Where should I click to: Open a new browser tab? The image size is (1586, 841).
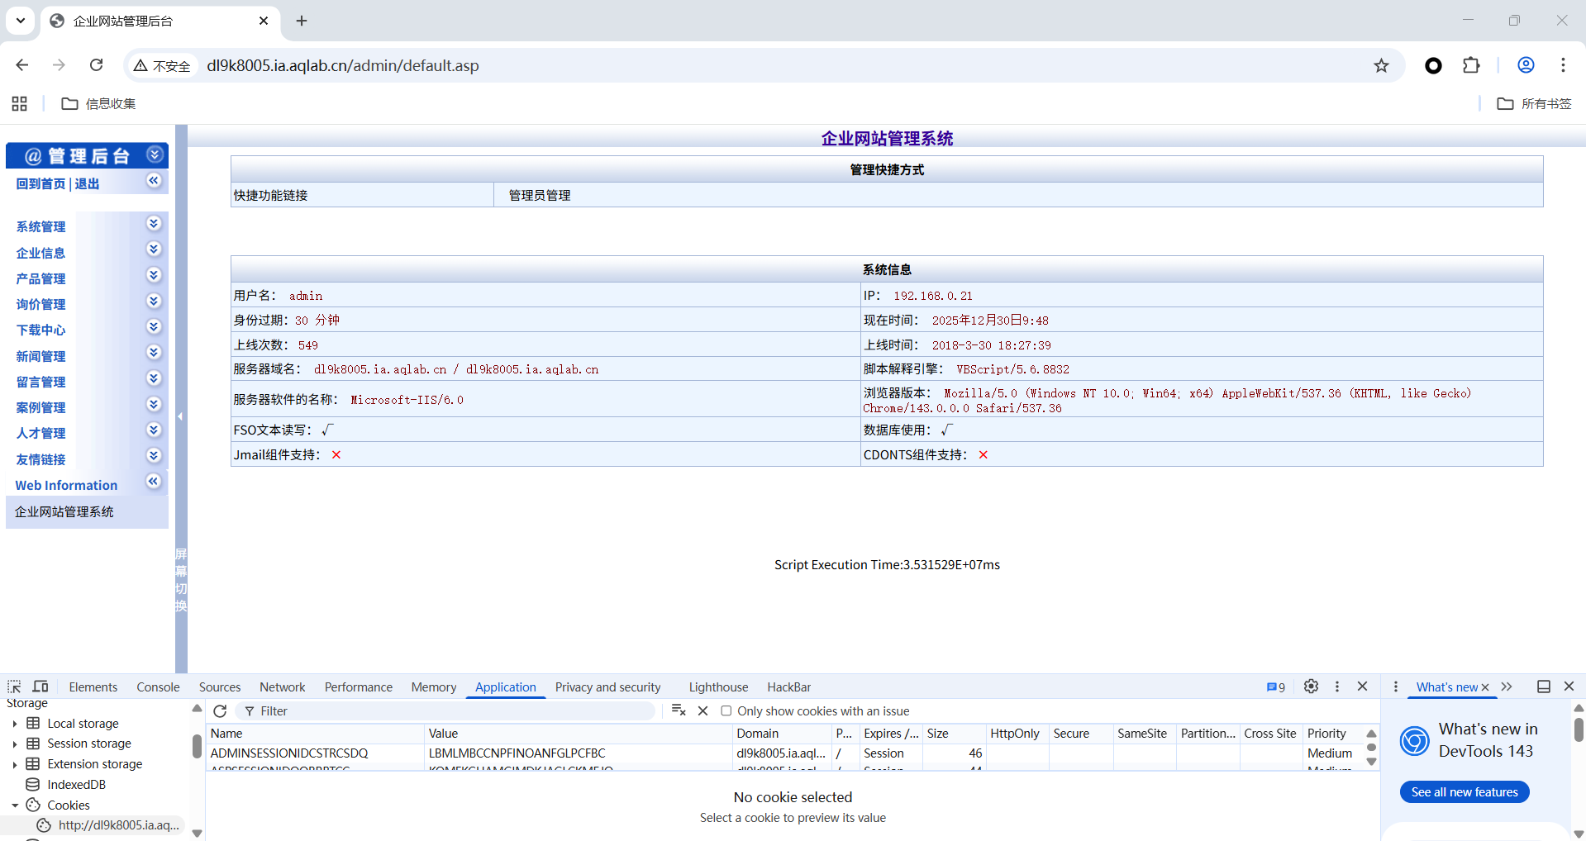click(302, 21)
